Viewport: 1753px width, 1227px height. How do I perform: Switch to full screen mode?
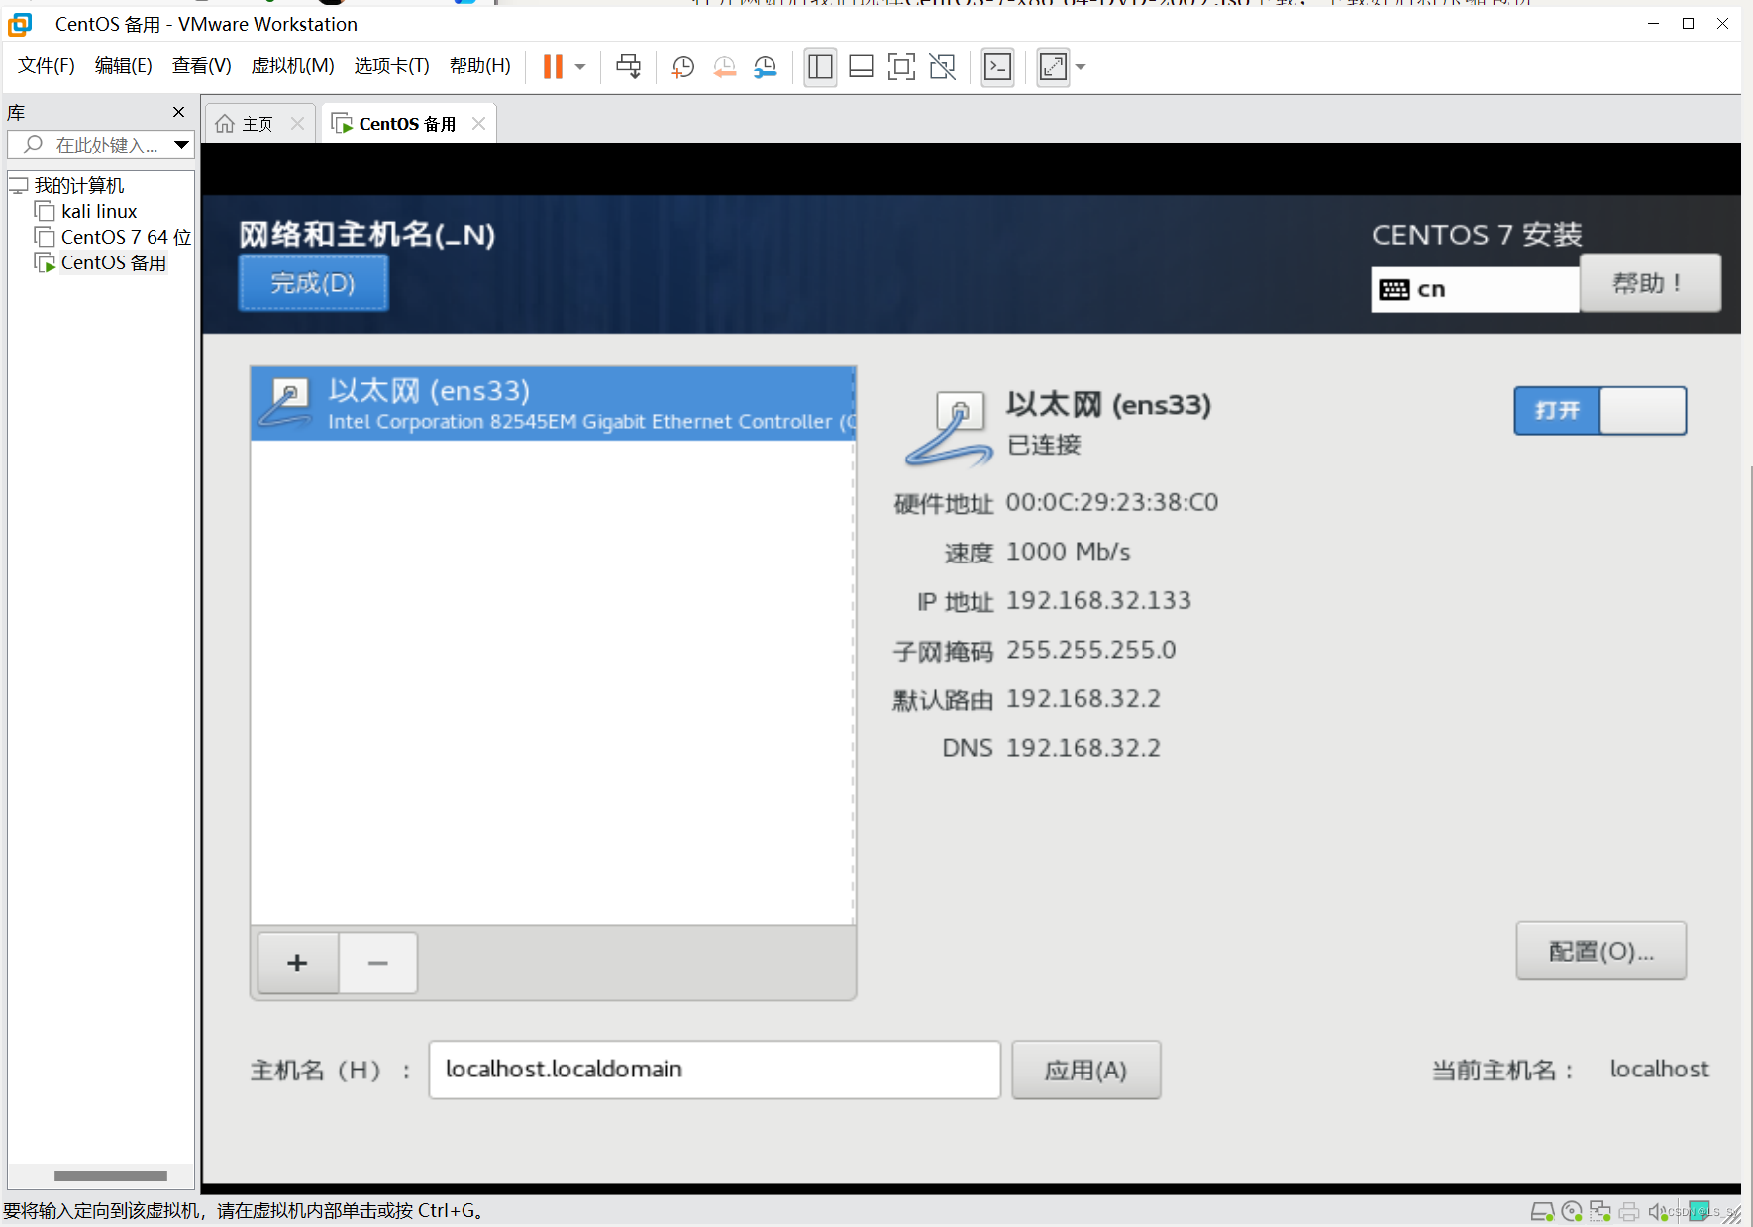point(901,67)
